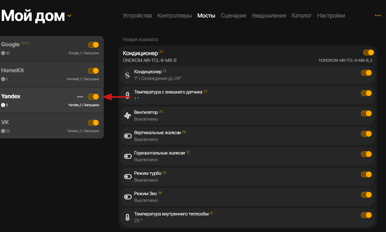Select the HomeKit bridge card

tap(52, 74)
